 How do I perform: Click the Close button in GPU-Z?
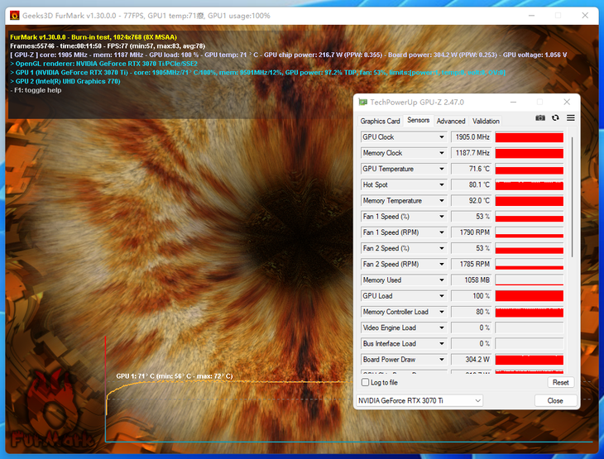(x=554, y=400)
